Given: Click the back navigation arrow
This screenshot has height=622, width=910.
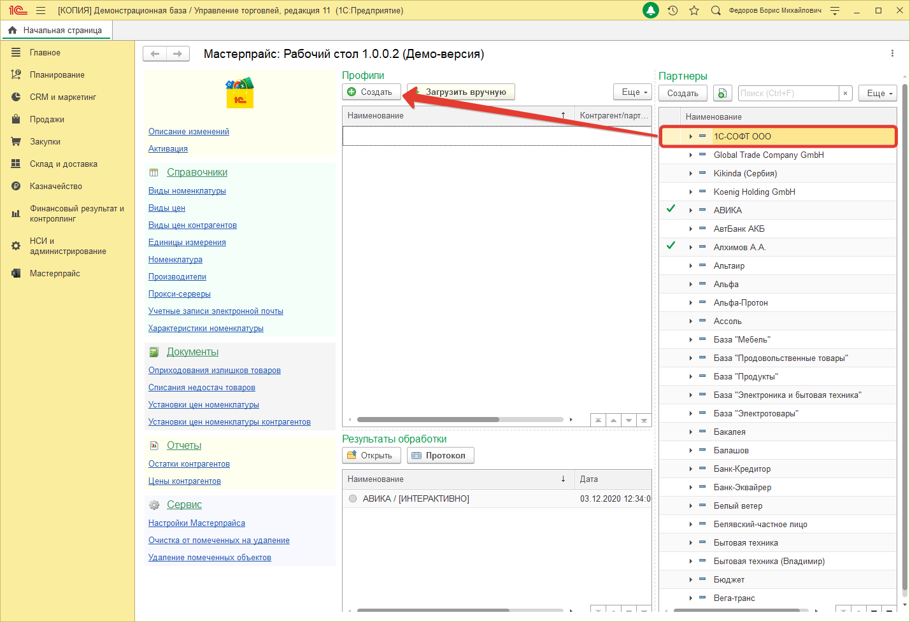Looking at the screenshot, I should click(x=155, y=54).
